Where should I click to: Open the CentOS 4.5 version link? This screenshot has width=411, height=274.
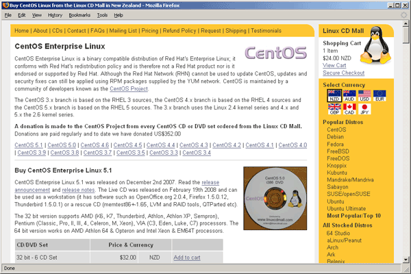pyautogui.click(x=127, y=145)
